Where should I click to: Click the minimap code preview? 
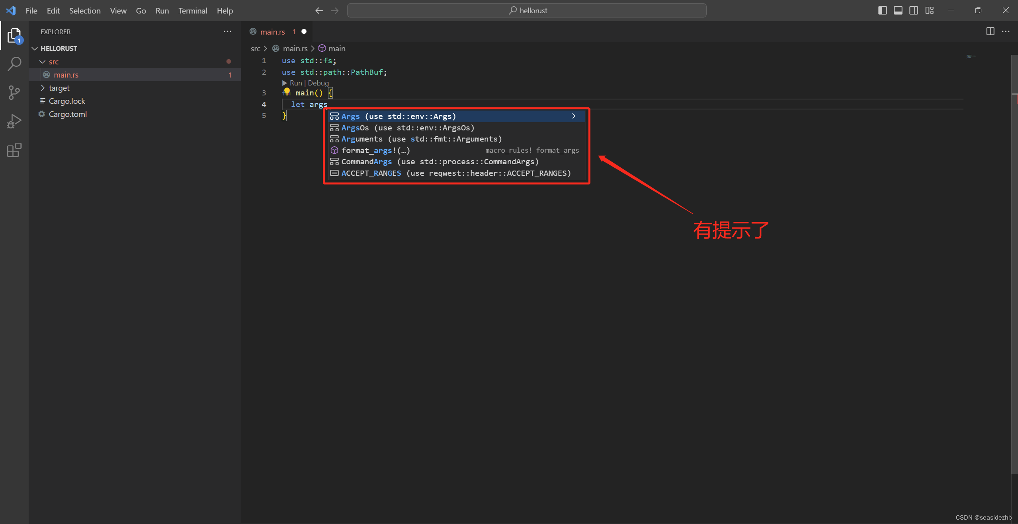click(x=971, y=56)
